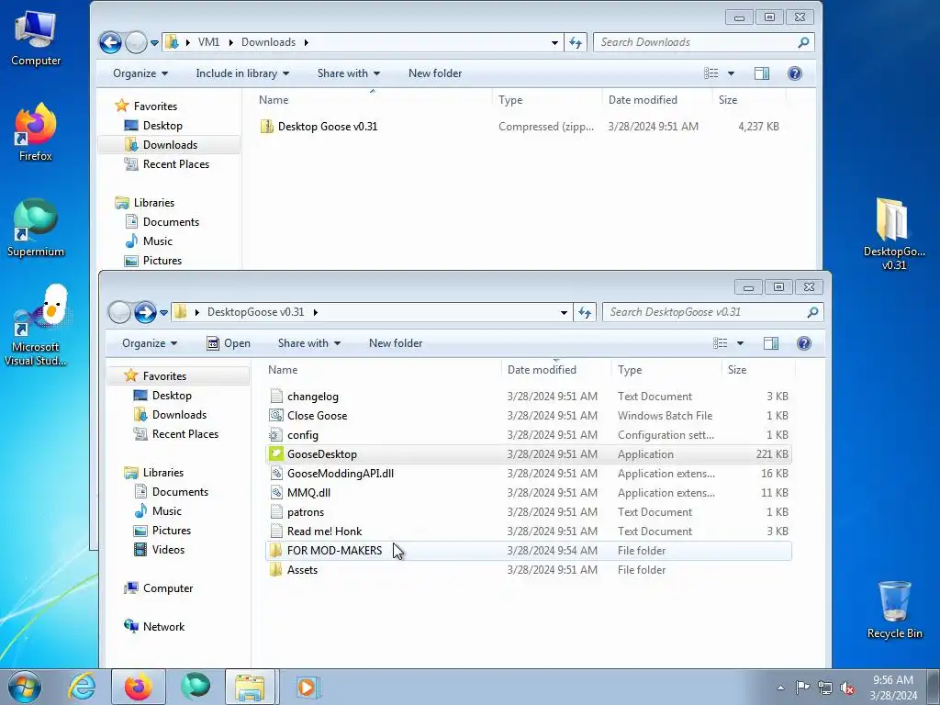Select GooseModdingAPI.dll file
This screenshot has width=940, height=705.
528,474
